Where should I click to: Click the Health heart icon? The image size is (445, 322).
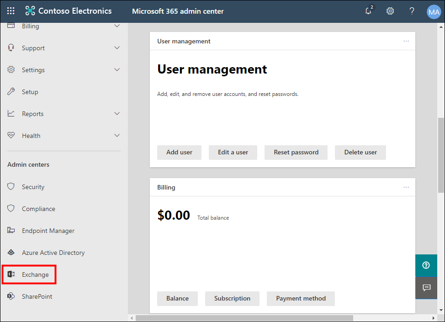[x=11, y=135]
